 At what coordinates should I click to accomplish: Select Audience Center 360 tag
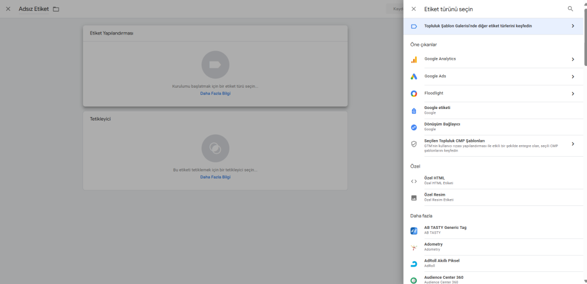pos(494,279)
